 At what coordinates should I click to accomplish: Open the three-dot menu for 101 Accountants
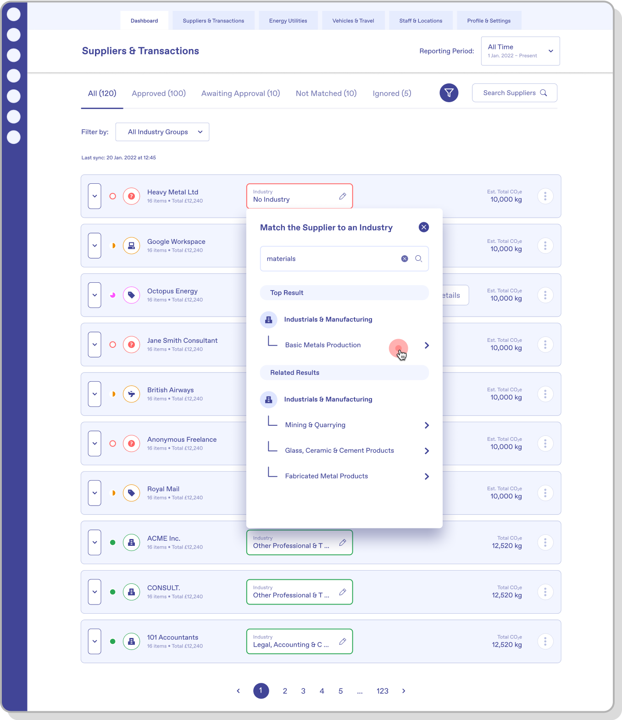(x=545, y=642)
